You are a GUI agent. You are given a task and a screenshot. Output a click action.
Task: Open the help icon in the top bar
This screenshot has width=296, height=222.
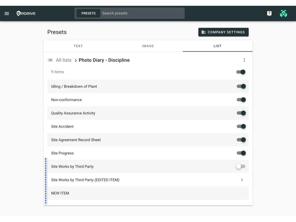pos(269,13)
